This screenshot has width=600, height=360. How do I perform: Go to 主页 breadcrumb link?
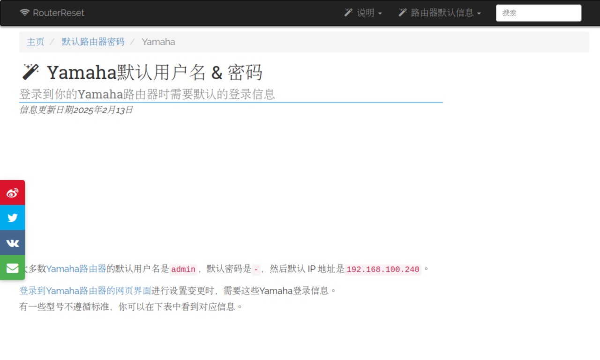coord(36,42)
